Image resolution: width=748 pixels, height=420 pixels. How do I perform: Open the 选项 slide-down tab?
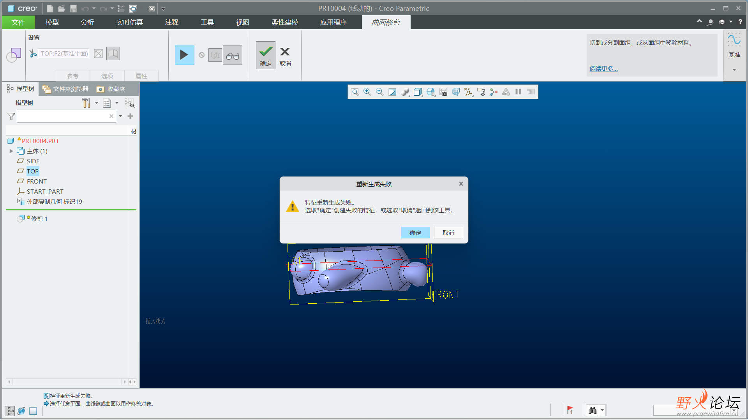tap(107, 76)
